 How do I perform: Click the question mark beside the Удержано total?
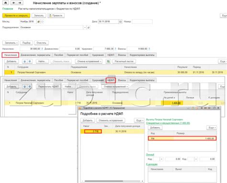tap(115, 49)
